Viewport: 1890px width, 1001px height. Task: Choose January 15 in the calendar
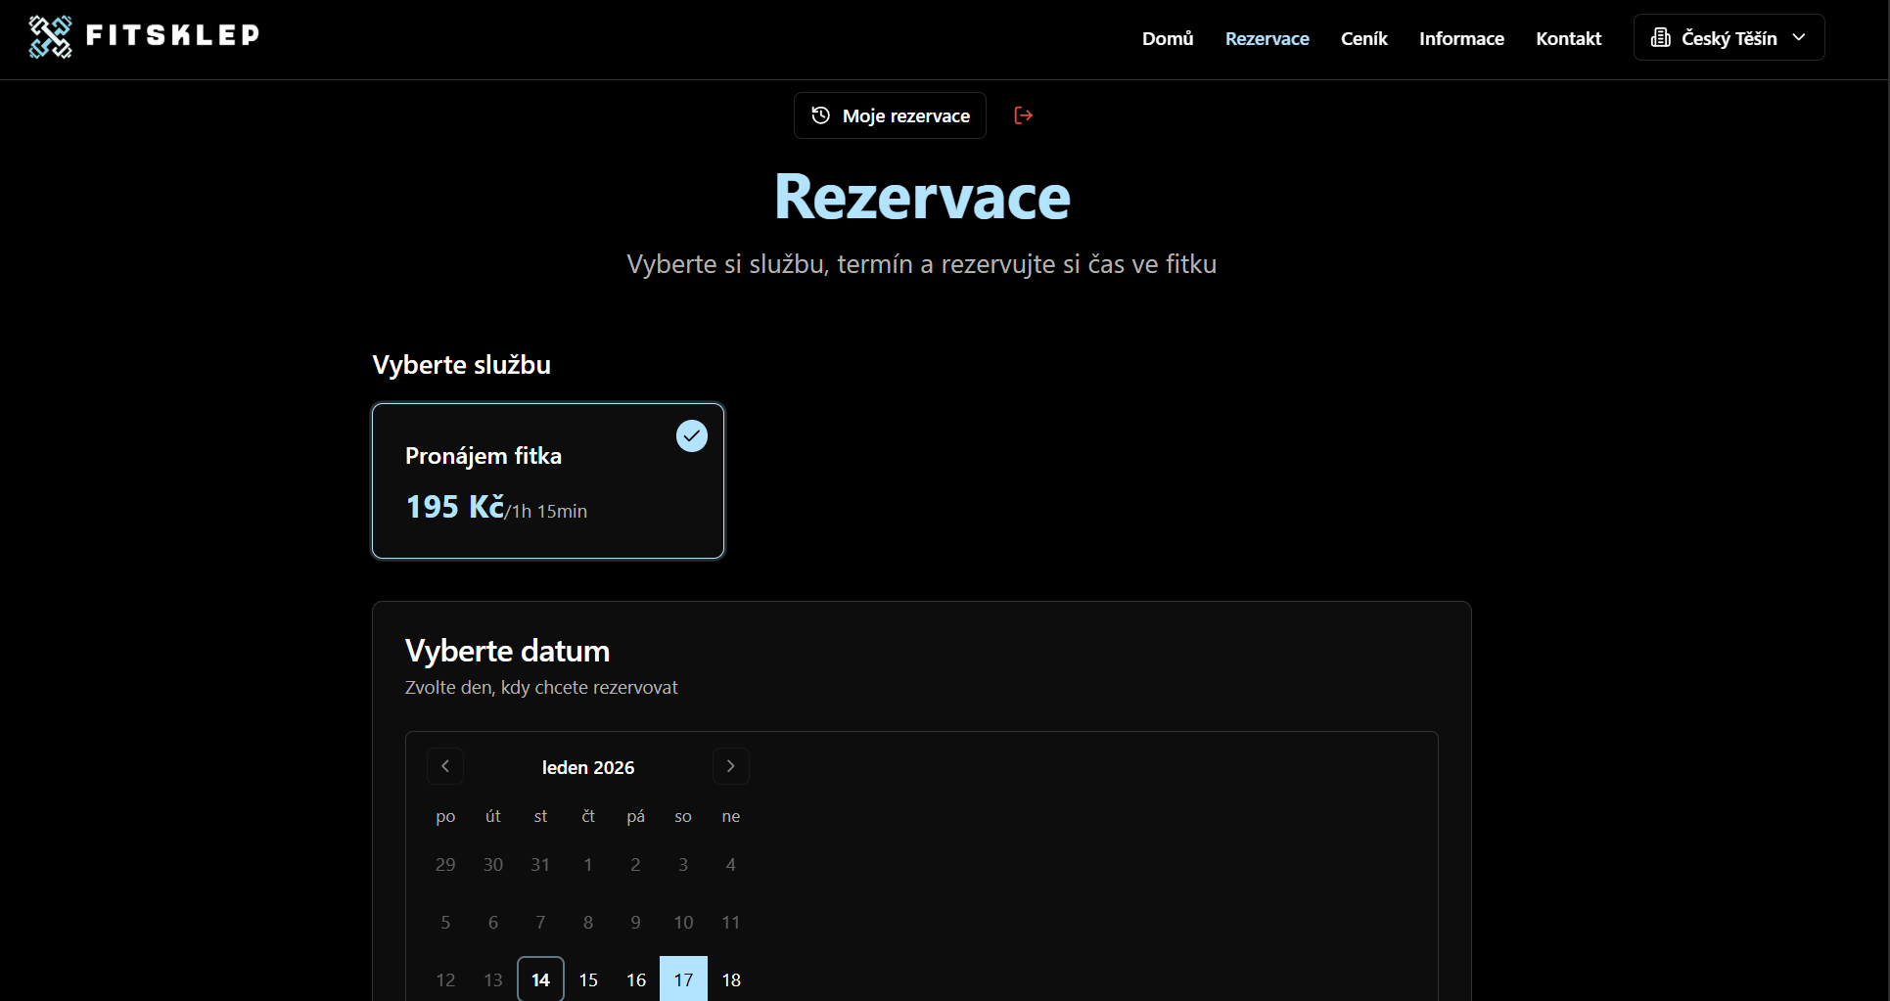(x=588, y=978)
